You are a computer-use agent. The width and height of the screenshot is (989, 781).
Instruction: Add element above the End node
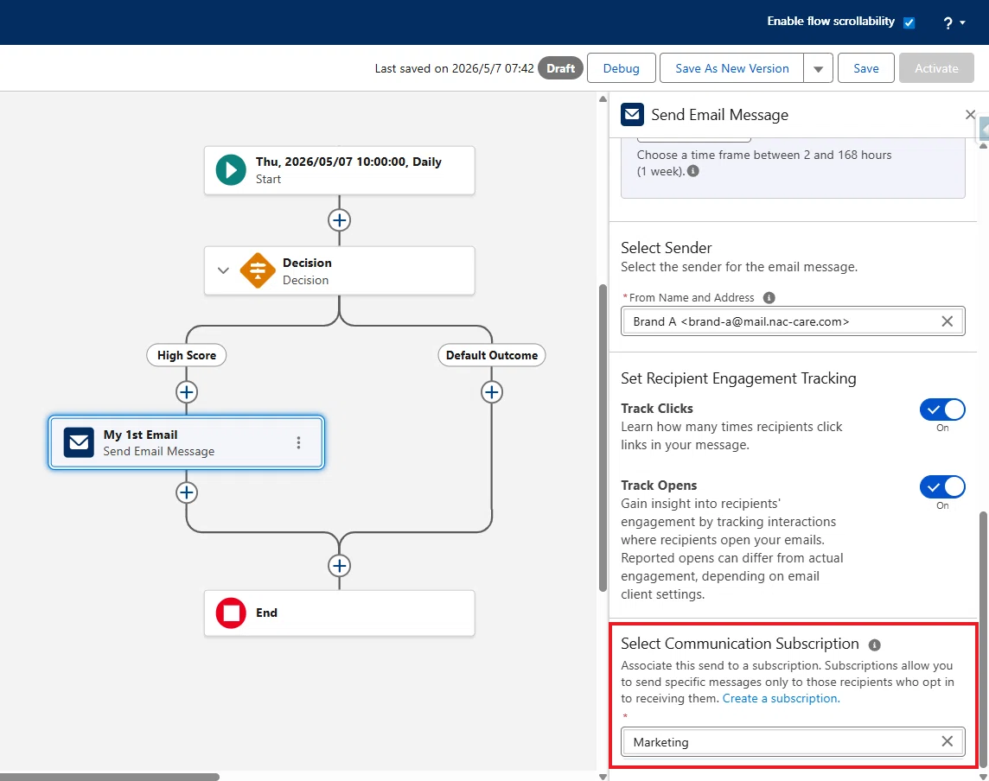[x=340, y=565]
